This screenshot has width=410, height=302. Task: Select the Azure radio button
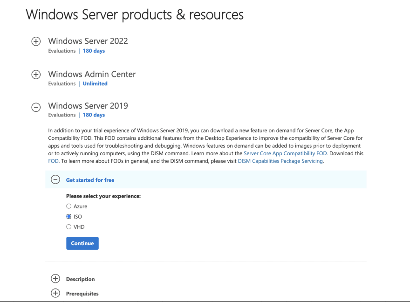tap(68, 206)
